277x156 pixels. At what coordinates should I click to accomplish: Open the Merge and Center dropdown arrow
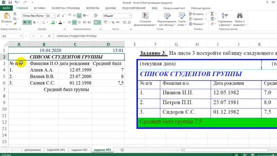point(100,22)
